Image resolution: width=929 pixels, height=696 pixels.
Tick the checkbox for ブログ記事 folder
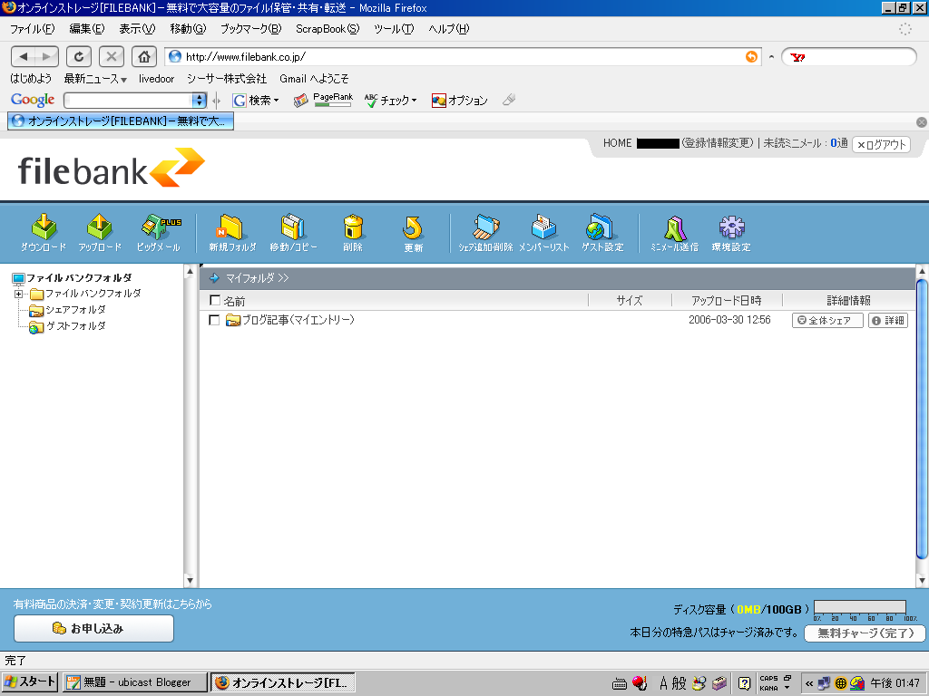[x=214, y=320]
